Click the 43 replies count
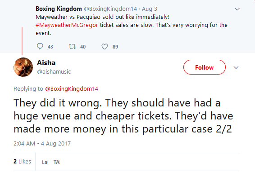Screen dimensions: 255x172 pyautogui.click(x=50, y=47)
